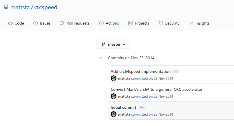Open the master branch dropdown

(113, 45)
